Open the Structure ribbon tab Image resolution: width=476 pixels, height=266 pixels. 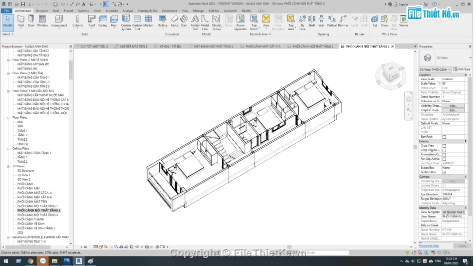tap(42, 11)
